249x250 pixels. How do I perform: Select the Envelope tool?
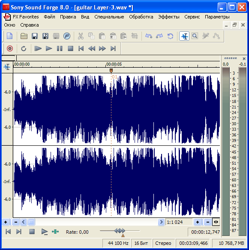[216, 36]
